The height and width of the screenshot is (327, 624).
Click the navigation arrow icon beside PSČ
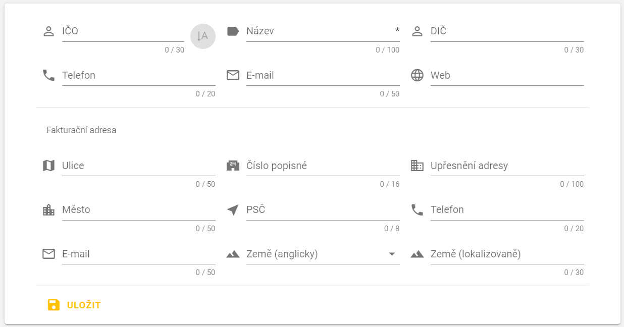(233, 210)
